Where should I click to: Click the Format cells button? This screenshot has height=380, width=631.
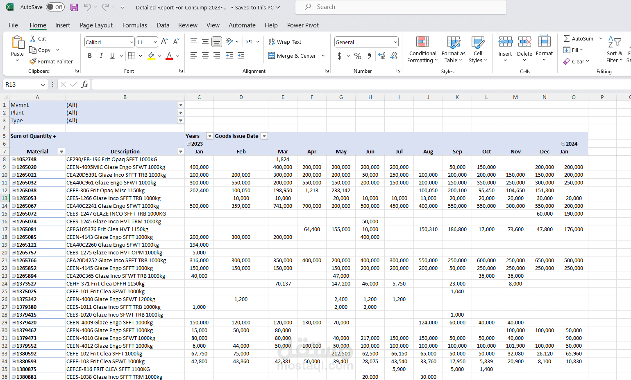point(544,48)
